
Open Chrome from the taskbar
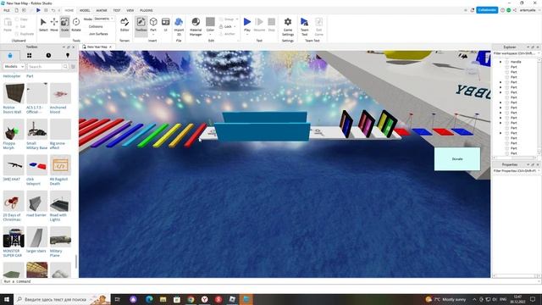point(191,299)
